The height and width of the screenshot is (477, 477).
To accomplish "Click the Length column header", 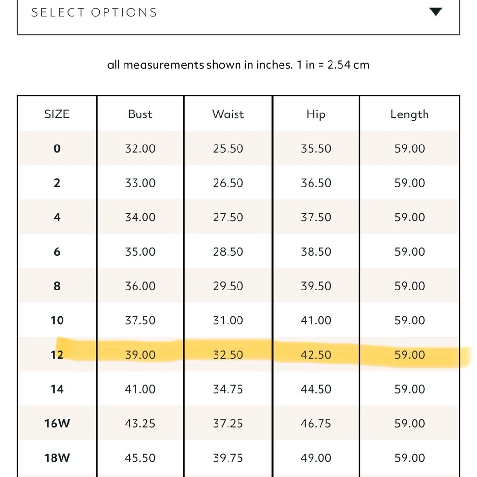I will 409,114.
